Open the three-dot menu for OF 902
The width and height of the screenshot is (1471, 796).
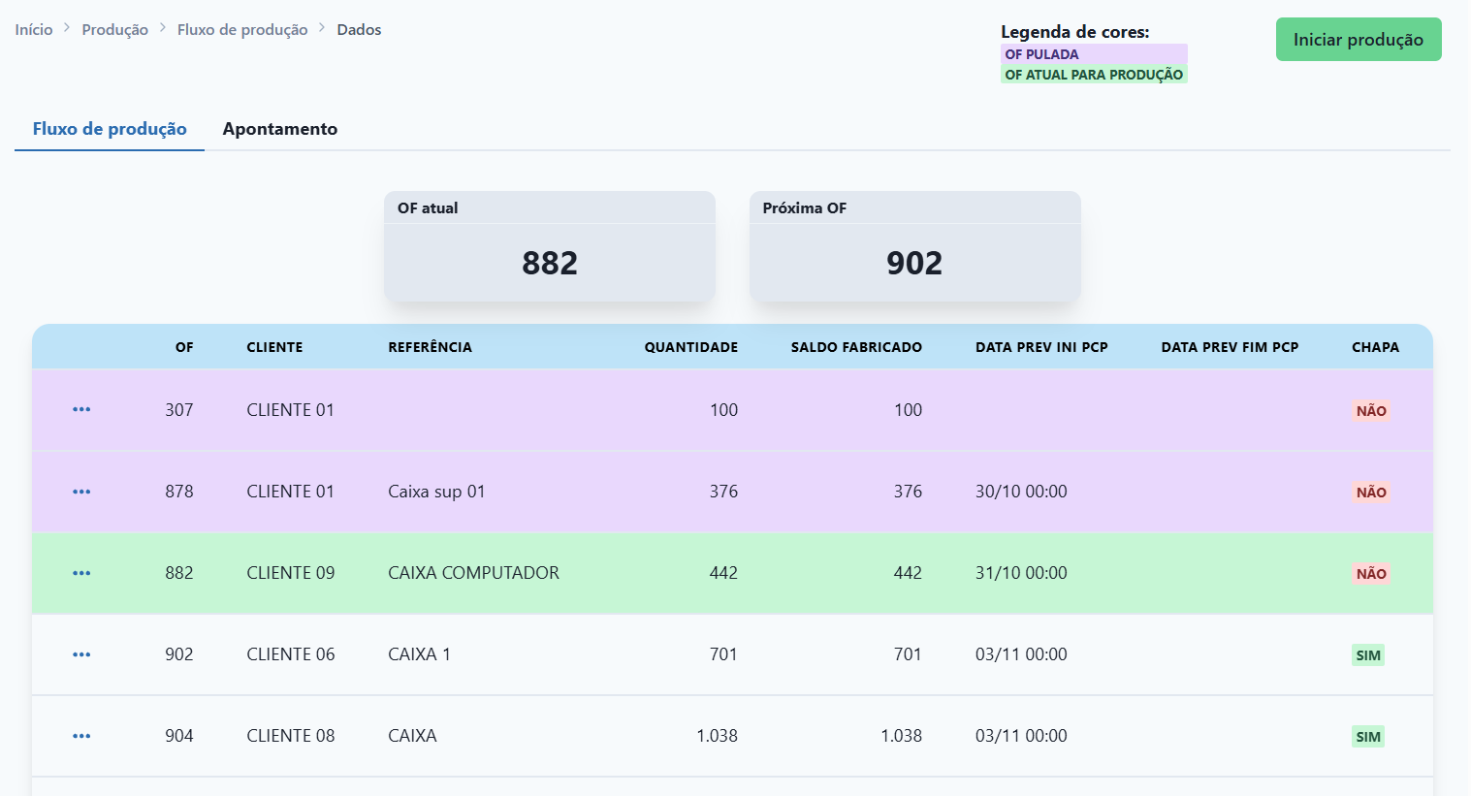(81, 654)
